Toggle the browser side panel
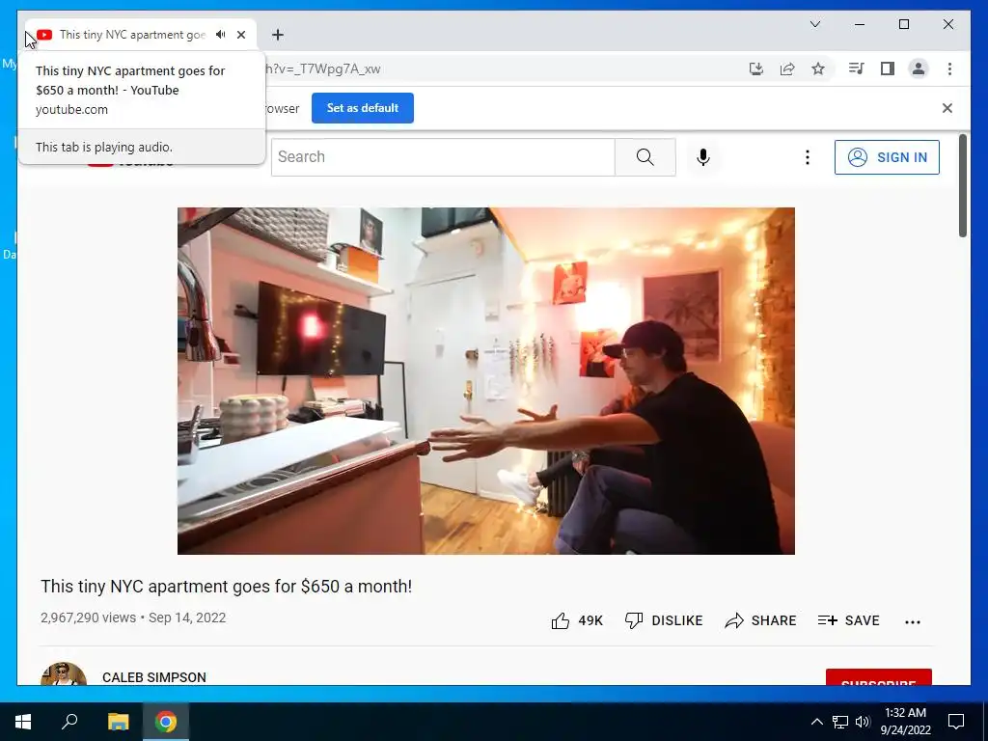Image resolution: width=988 pixels, height=741 pixels. click(888, 69)
